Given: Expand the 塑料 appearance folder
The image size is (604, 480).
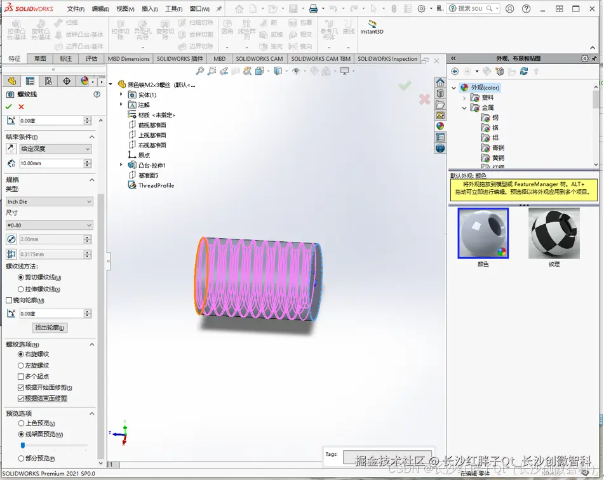Looking at the screenshot, I should coord(464,98).
